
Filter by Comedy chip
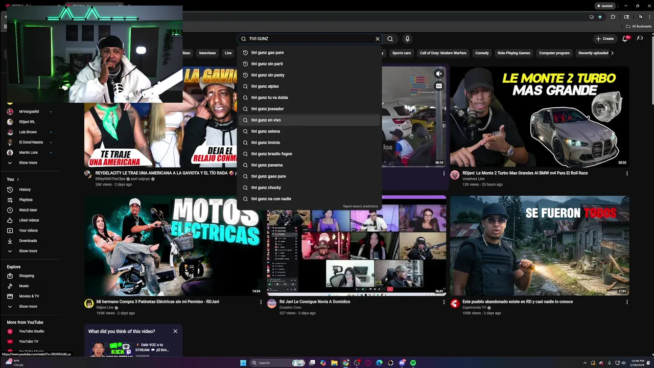tap(482, 53)
